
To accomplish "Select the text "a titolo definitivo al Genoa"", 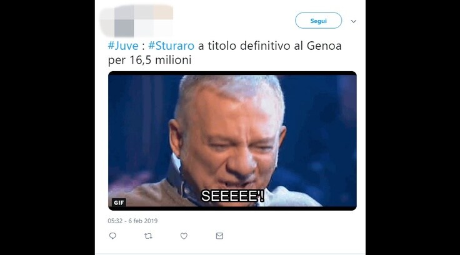I will pos(270,46).
